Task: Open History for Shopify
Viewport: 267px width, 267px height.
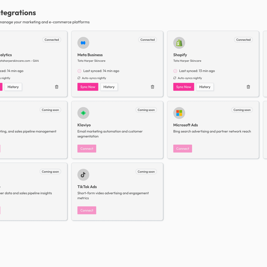Action: tap(205, 87)
